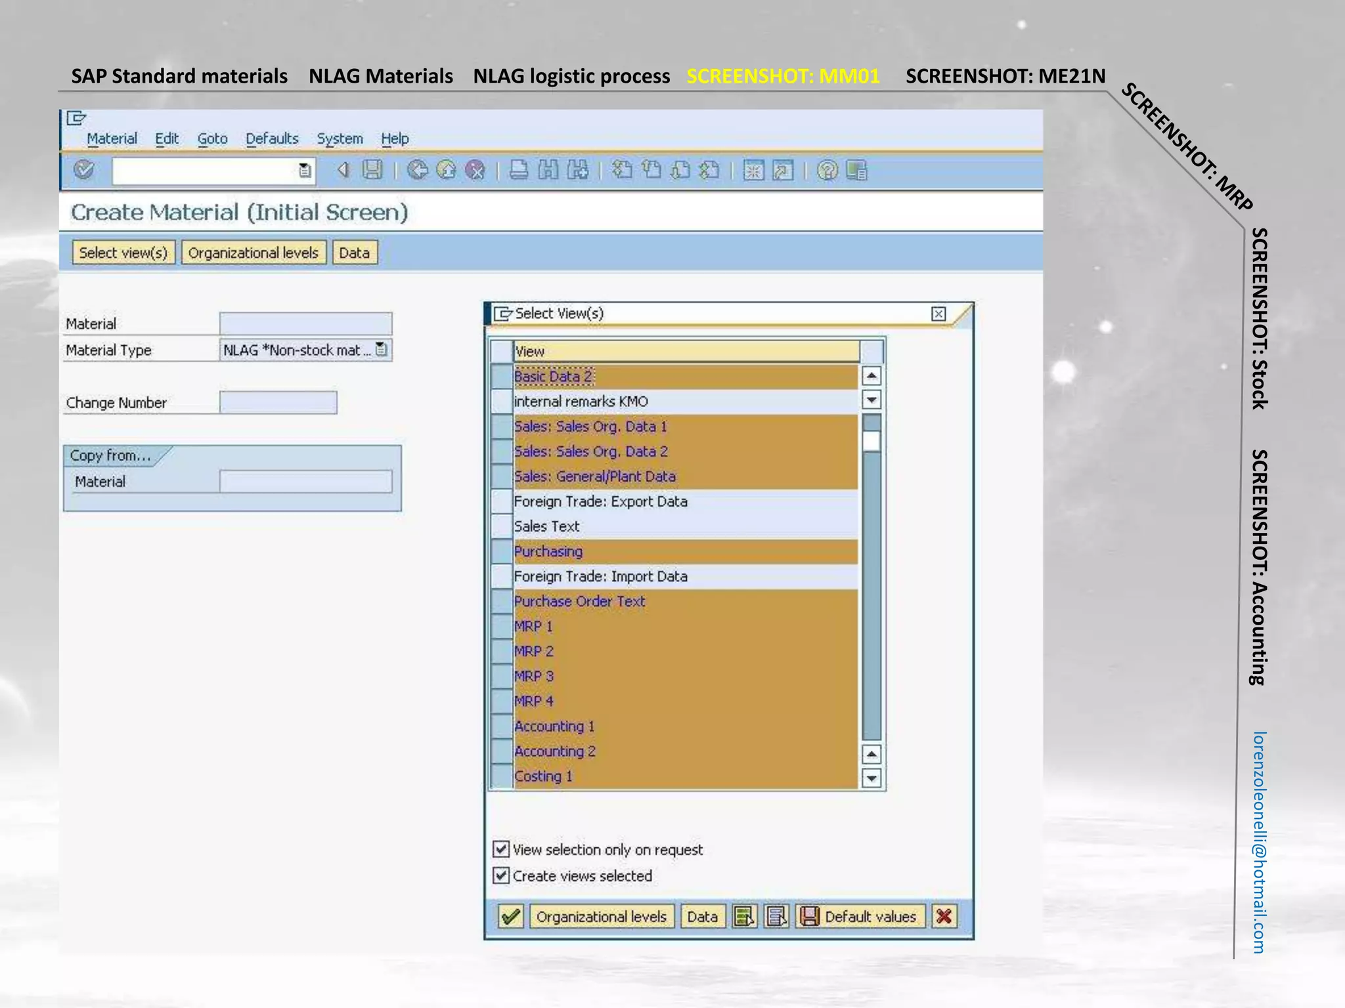This screenshot has height=1008, width=1345.
Task: Click the scroll up arrow beside Basic Data 2
Action: coord(871,376)
